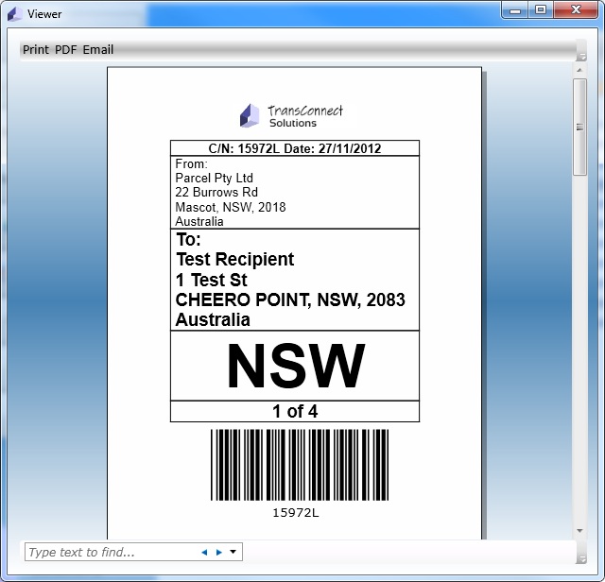Open the PDF menu item

pyautogui.click(x=65, y=50)
